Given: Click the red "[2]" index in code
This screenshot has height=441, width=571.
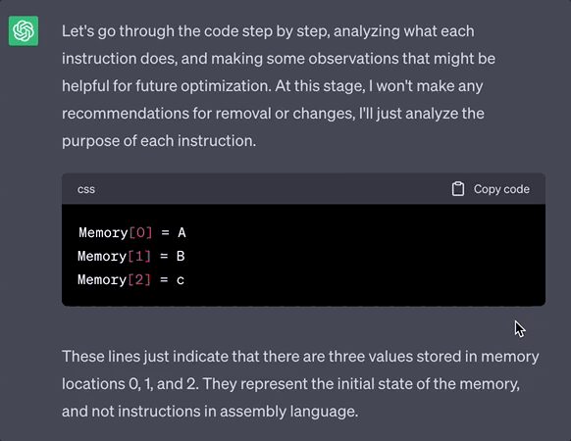Looking at the screenshot, I should click(139, 280).
